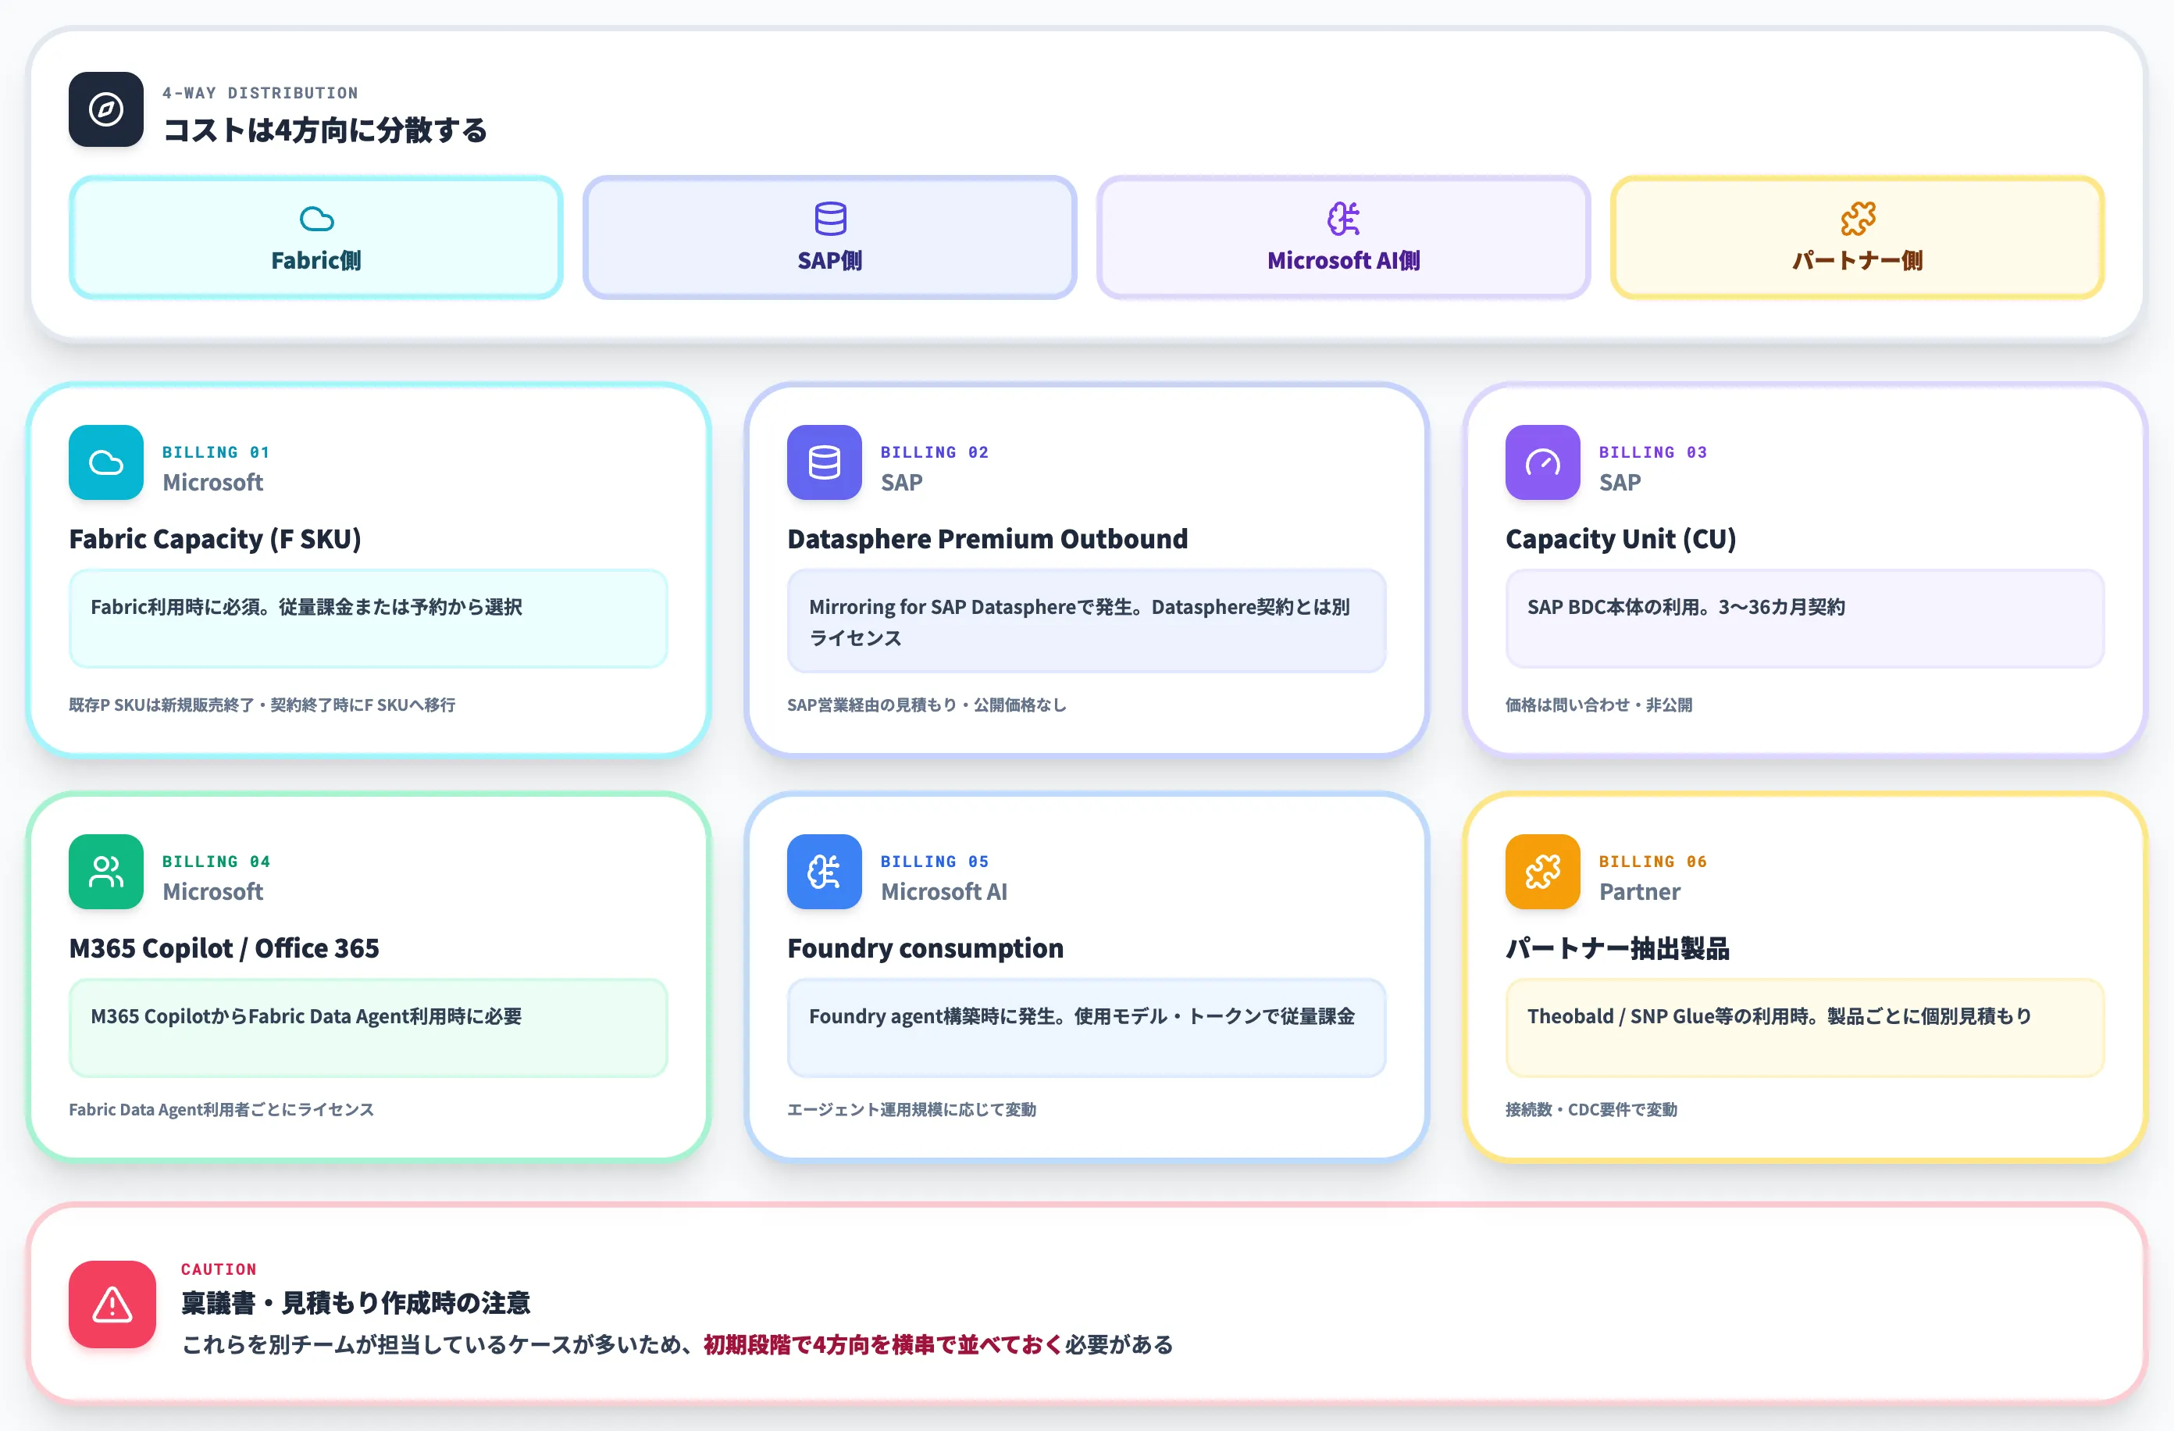Click the Fabric Capacity (F SKU) title
The height and width of the screenshot is (1431, 2174).
click(x=216, y=539)
